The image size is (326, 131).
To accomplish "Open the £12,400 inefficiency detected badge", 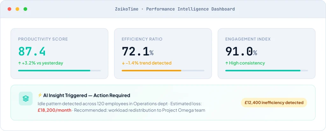I will [x=274, y=103].
